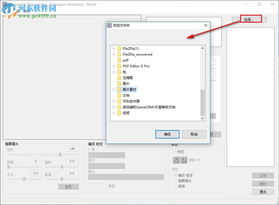Select the 鱼眼镜头 radio option
Image resolution: width=279 pixels, height=205 pixels.
point(176,181)
